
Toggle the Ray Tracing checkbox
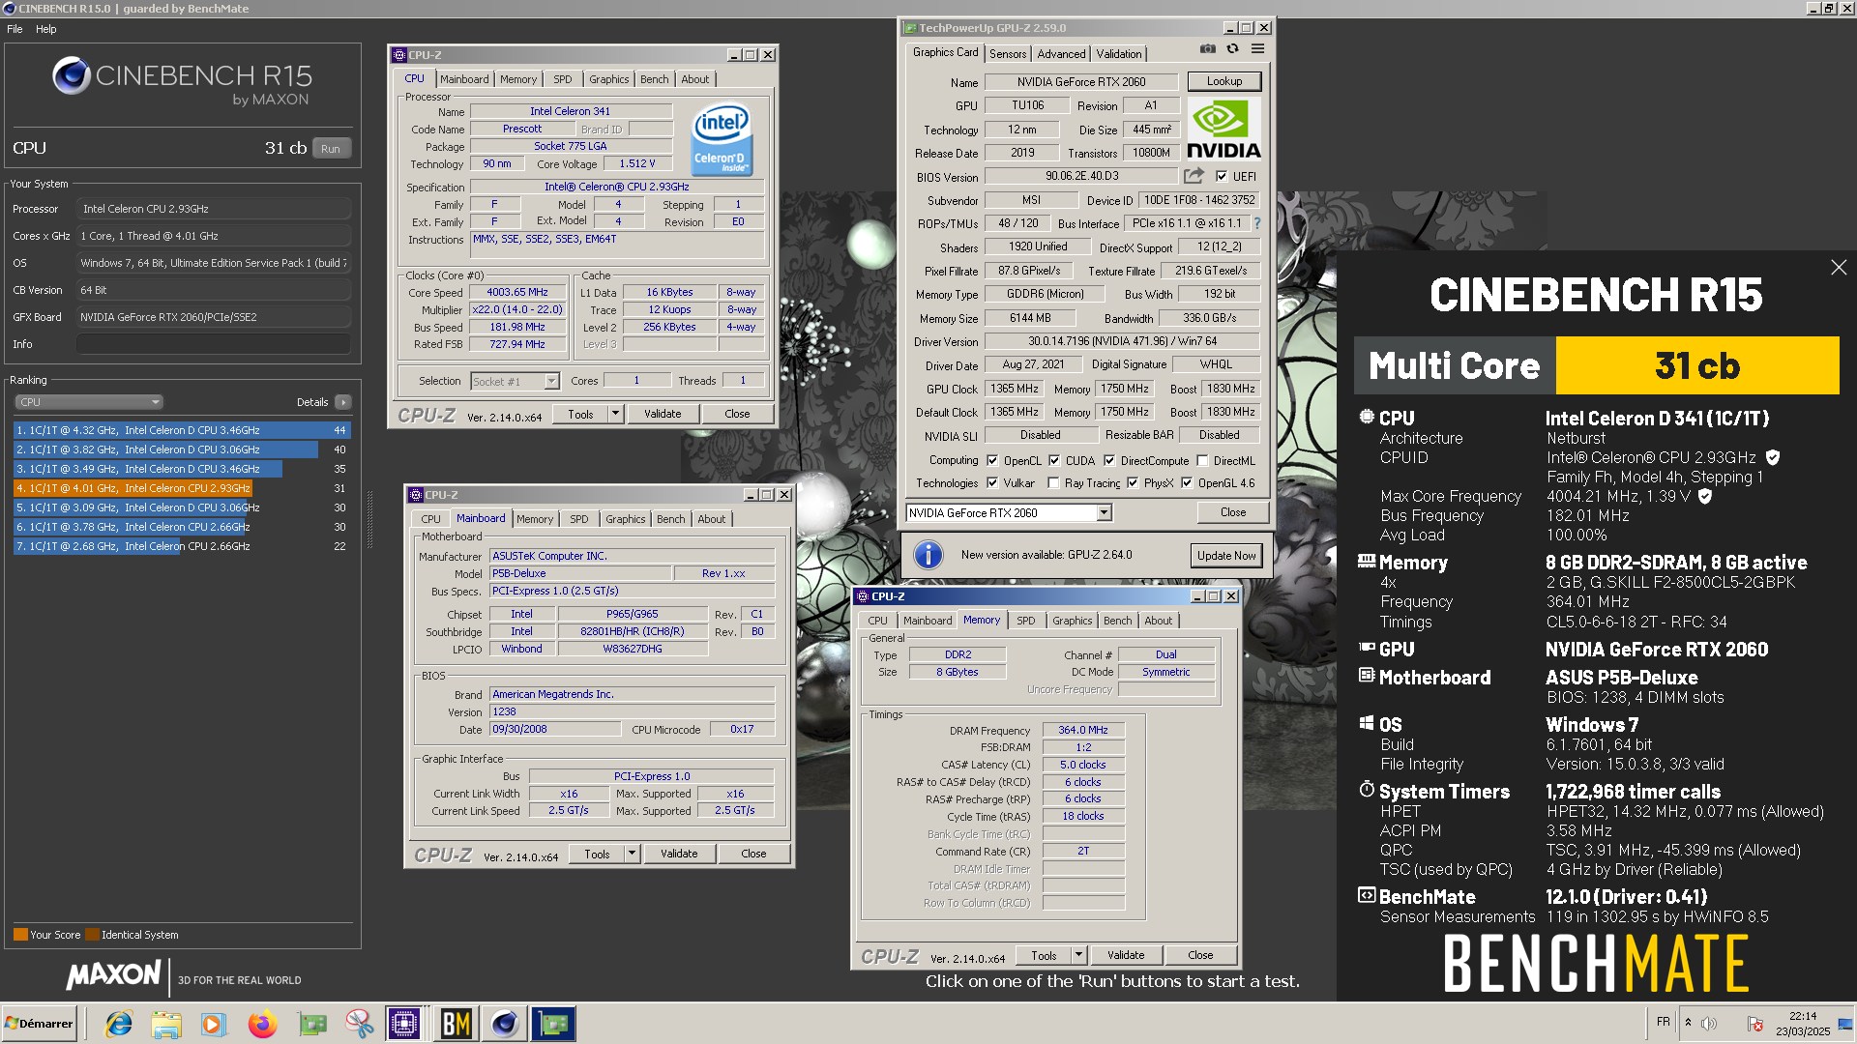[x=1053, y=483]
